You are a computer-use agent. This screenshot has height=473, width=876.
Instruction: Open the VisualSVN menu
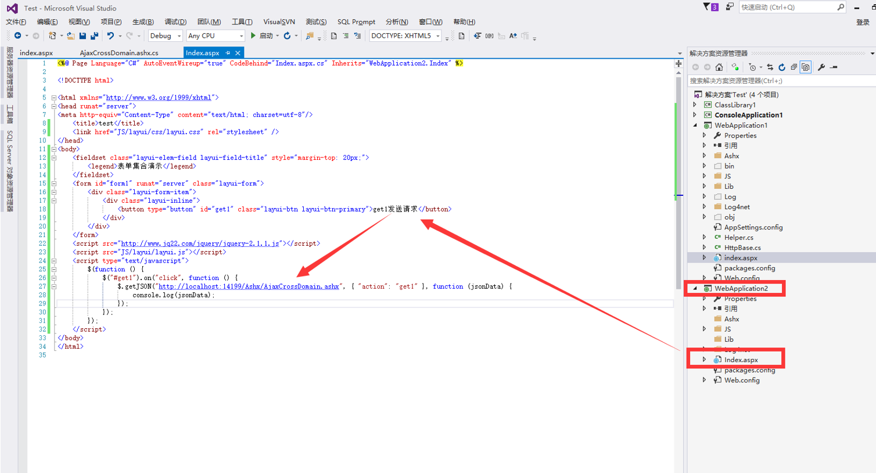click(x=279, y=22)
